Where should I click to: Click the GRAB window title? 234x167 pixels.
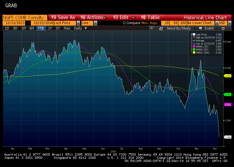click(11, 6)
